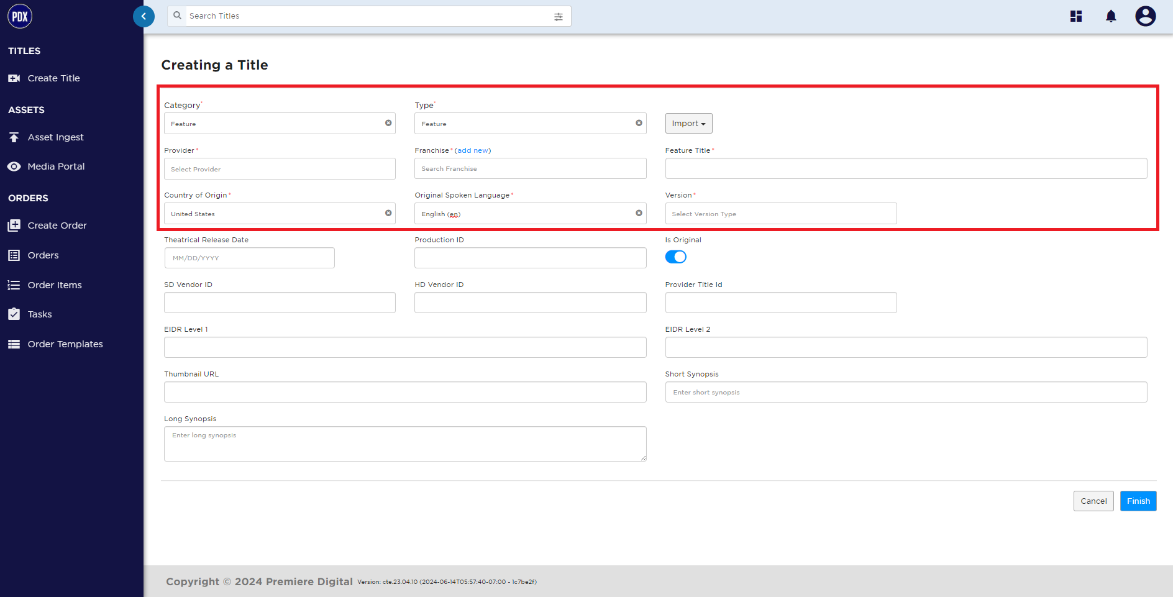1173x597 pixels.
Task: Open the dashboard grid icon
Action: [x=1076, y=16]
